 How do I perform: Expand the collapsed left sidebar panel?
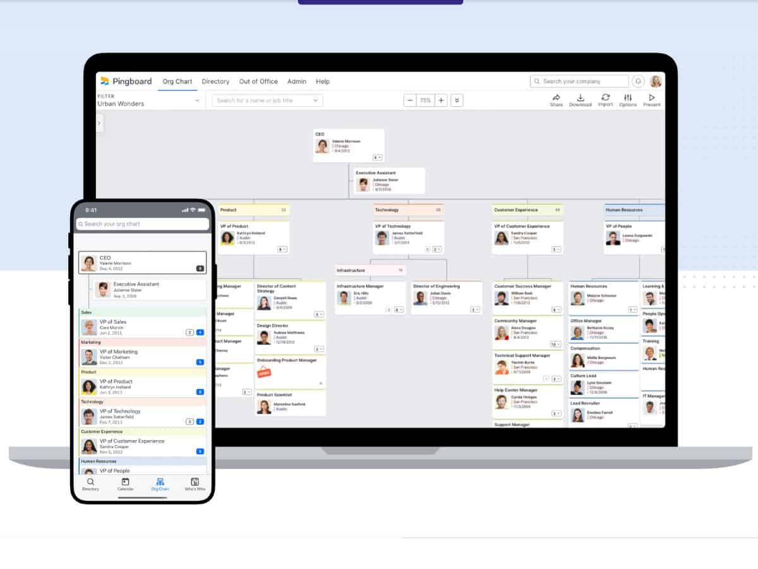click(99, 123)
